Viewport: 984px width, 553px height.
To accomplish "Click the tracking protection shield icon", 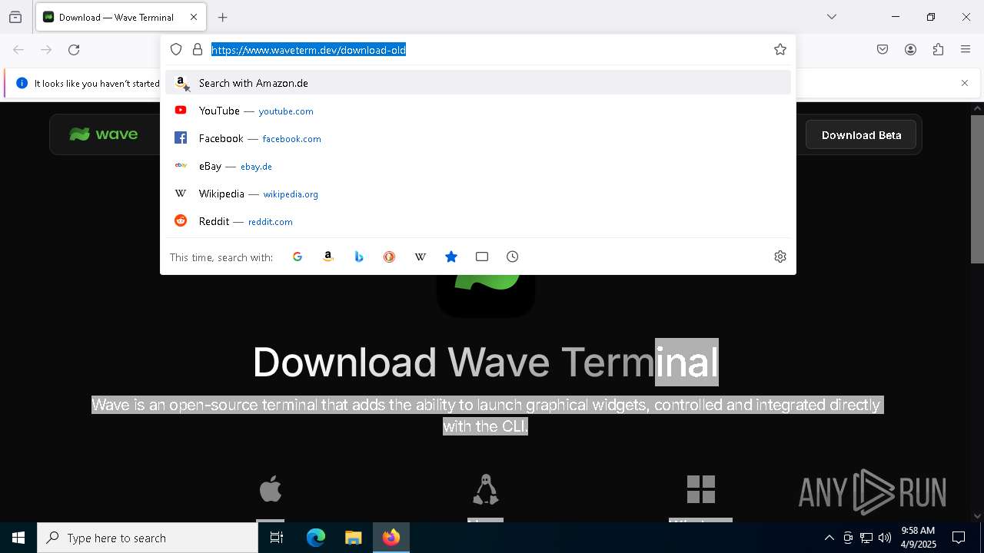I will tap(176, 50).
